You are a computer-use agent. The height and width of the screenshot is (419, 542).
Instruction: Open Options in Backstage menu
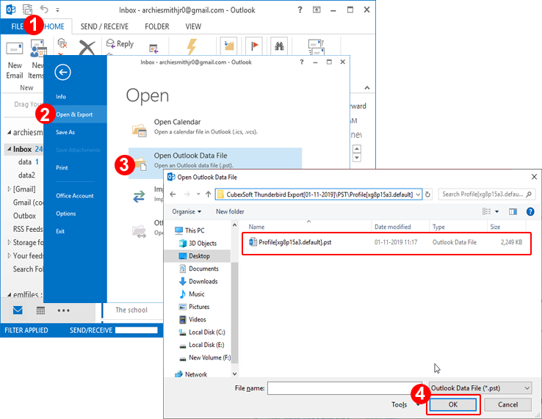click(65, 214)
